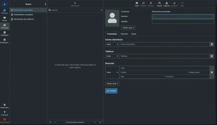This screenshot has width=217, height=125.
Task: Click the Cerrar sesión power icon
Action: pos(4,121)
